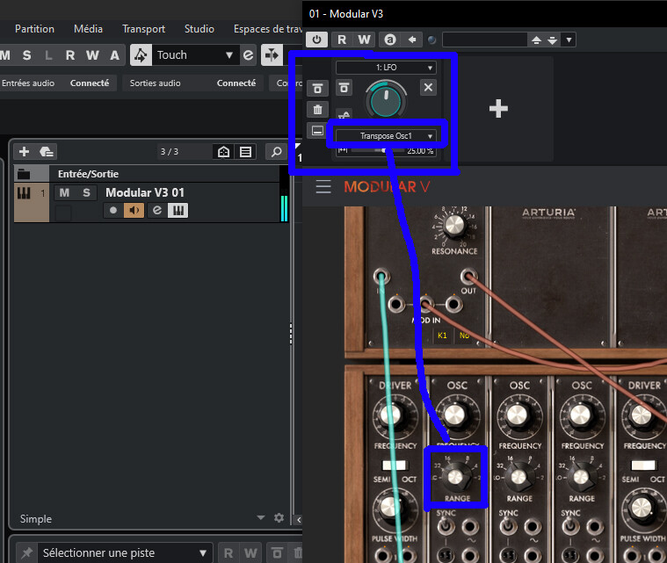Click the 'e' edit channel button on Modular V3 01
The width and height of the screenshot is (667, 563).
pos(157,210)
